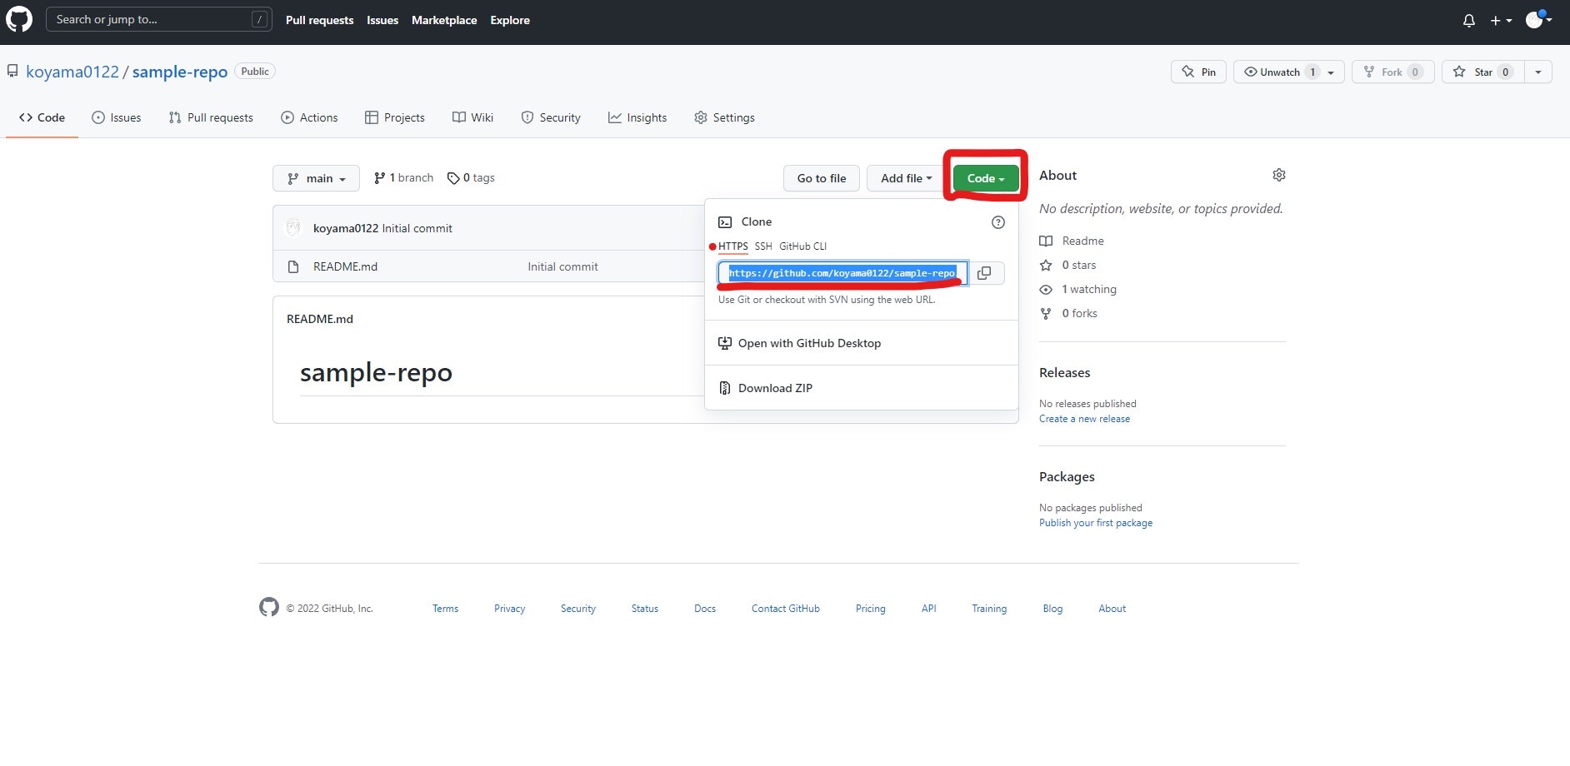Open the footer Contact GitHub link
This screenshot has width=1570, height=766.
tap(786, 609)
